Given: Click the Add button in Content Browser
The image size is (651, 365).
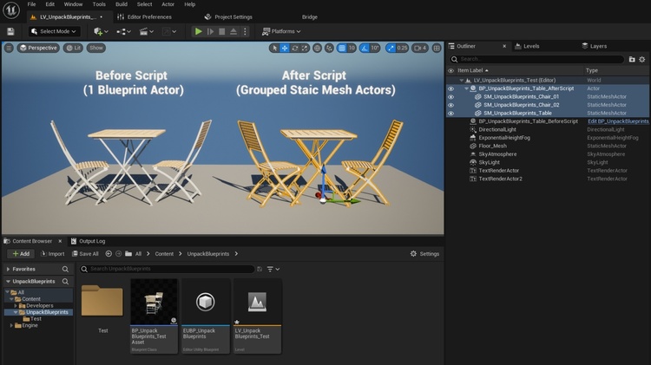Looking at the screenshot, I should (x=20, y=254).
